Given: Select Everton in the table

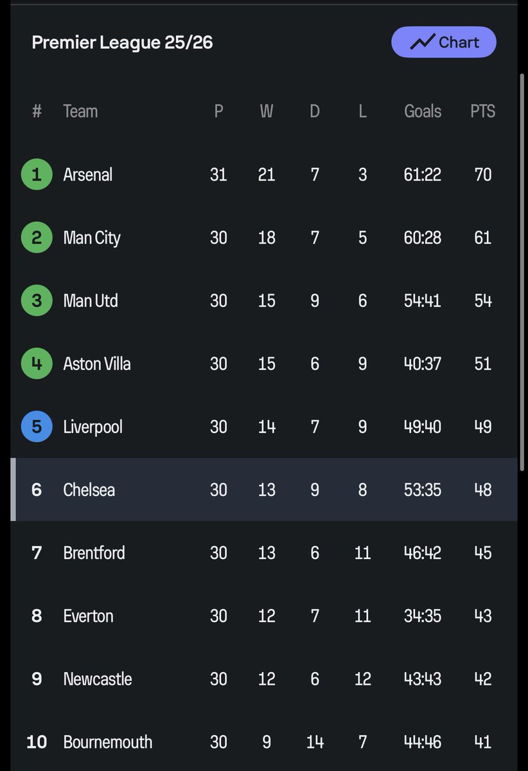Looking at the screenshot, I should (x=88, y=616).
